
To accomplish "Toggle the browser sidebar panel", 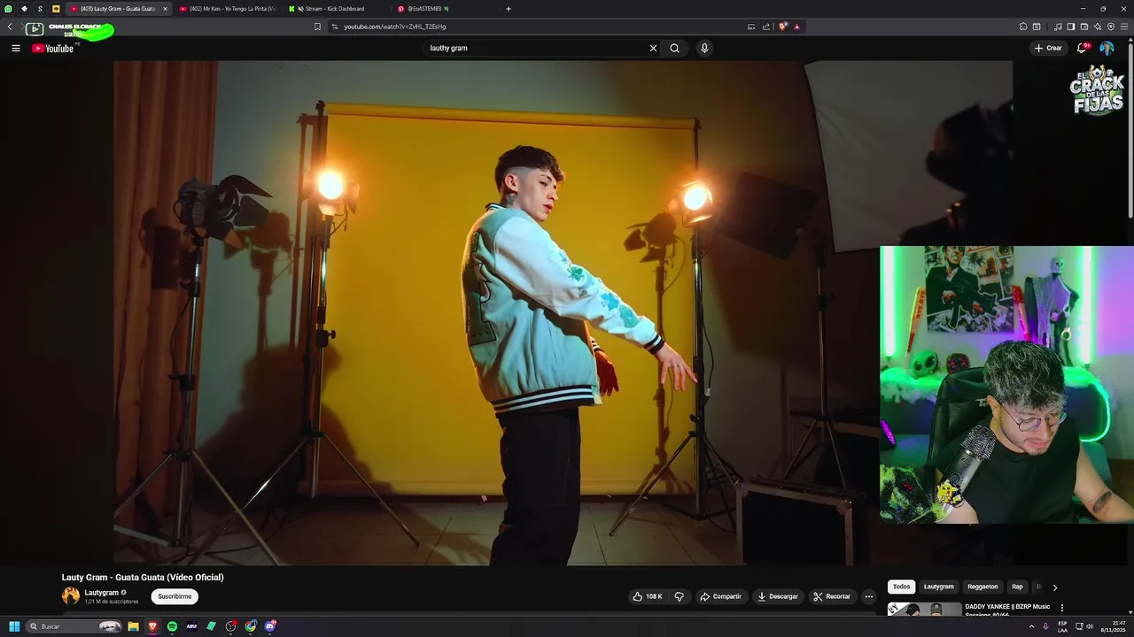I will pos(1070,27).
